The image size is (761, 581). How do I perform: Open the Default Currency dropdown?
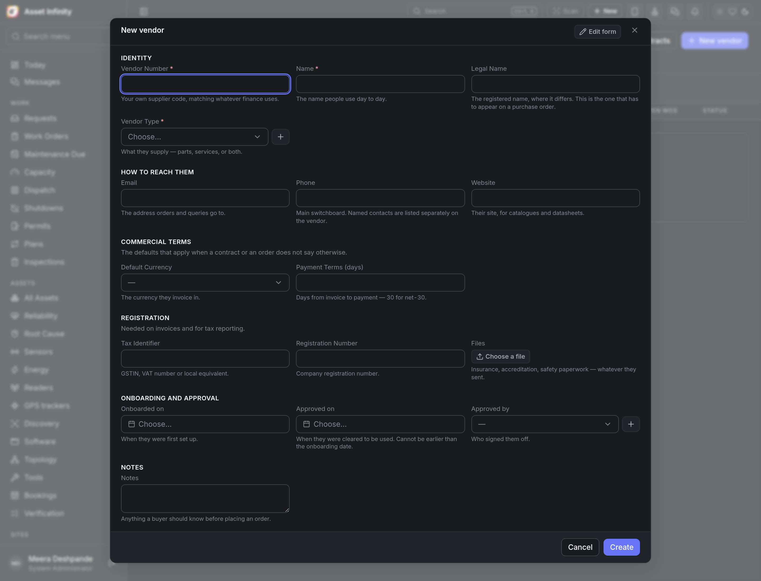(205, 283)
